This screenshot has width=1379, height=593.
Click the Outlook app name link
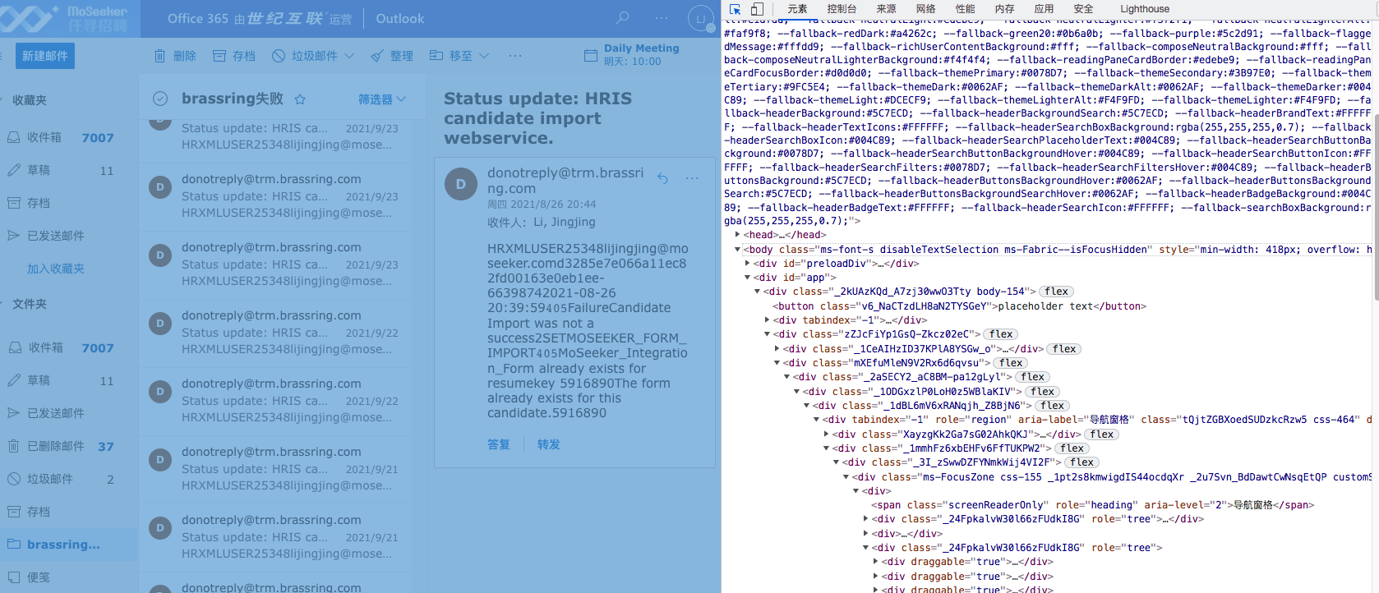pos(400,18)
